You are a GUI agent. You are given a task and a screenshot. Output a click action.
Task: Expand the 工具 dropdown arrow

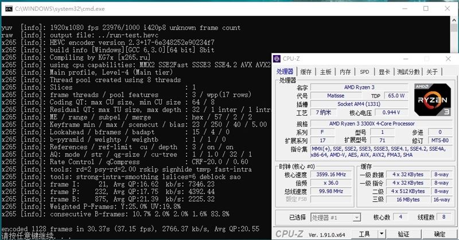tap(382, 234)
